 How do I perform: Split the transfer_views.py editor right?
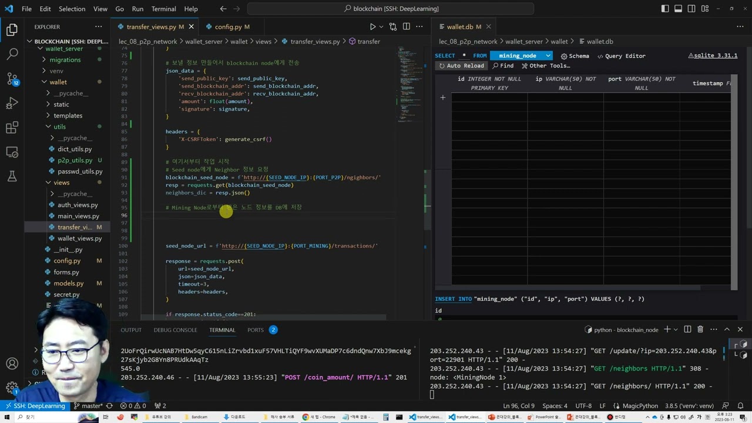406,27
